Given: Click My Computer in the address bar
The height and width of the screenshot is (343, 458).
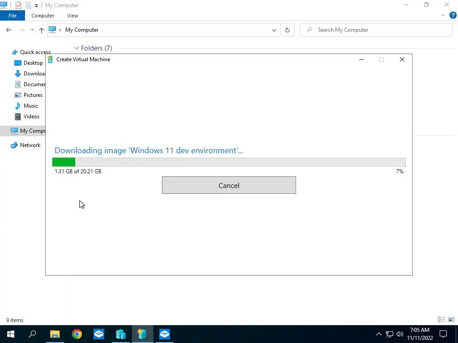Looking at the screenshot, I should pos(82,30).
